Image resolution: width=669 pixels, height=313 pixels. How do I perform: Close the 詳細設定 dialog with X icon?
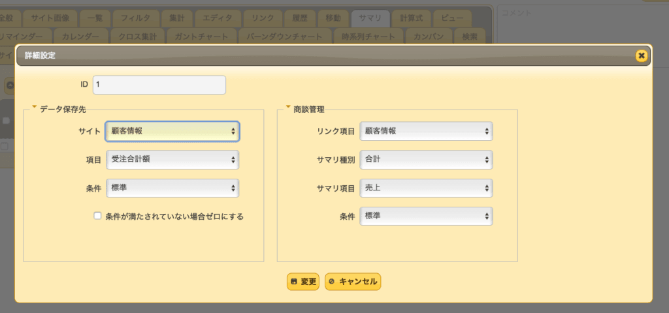pyautogui.click(x=641, y=55)
